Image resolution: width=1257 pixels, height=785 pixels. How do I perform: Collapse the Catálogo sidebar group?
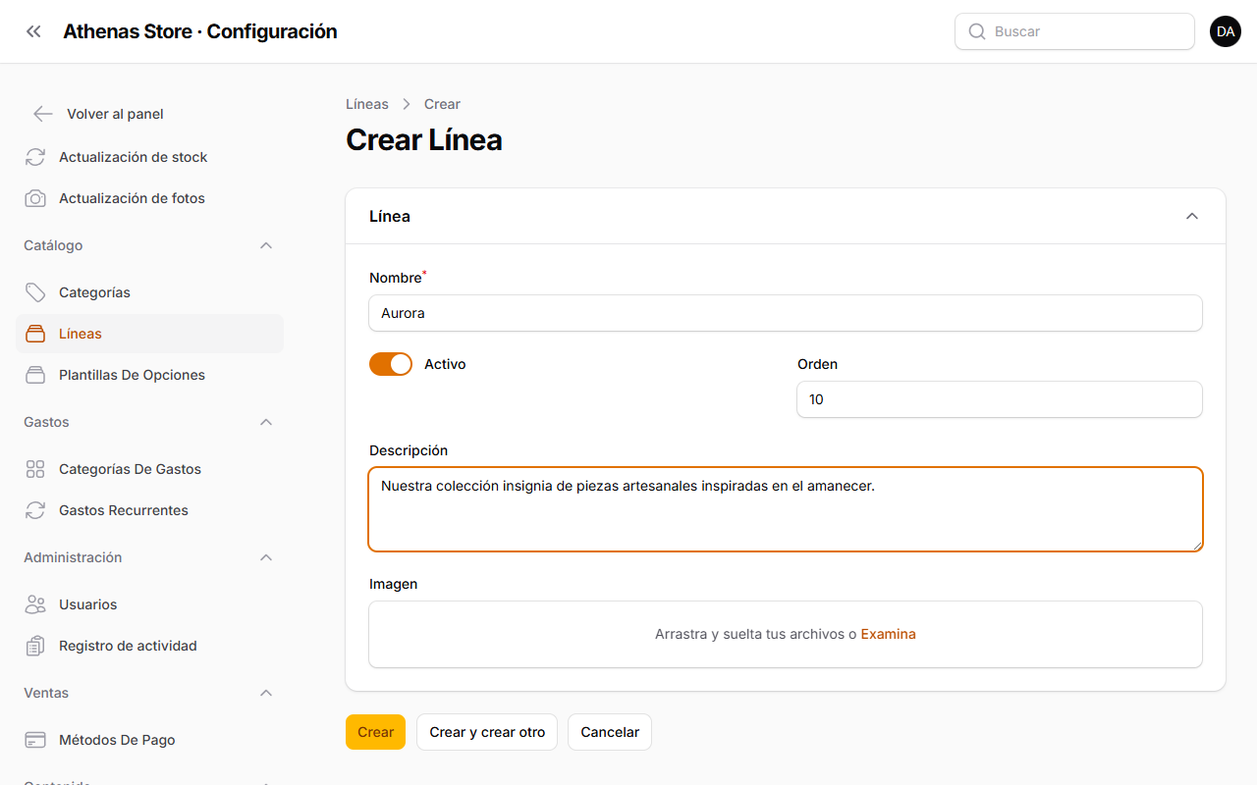[x=266, y=245]
